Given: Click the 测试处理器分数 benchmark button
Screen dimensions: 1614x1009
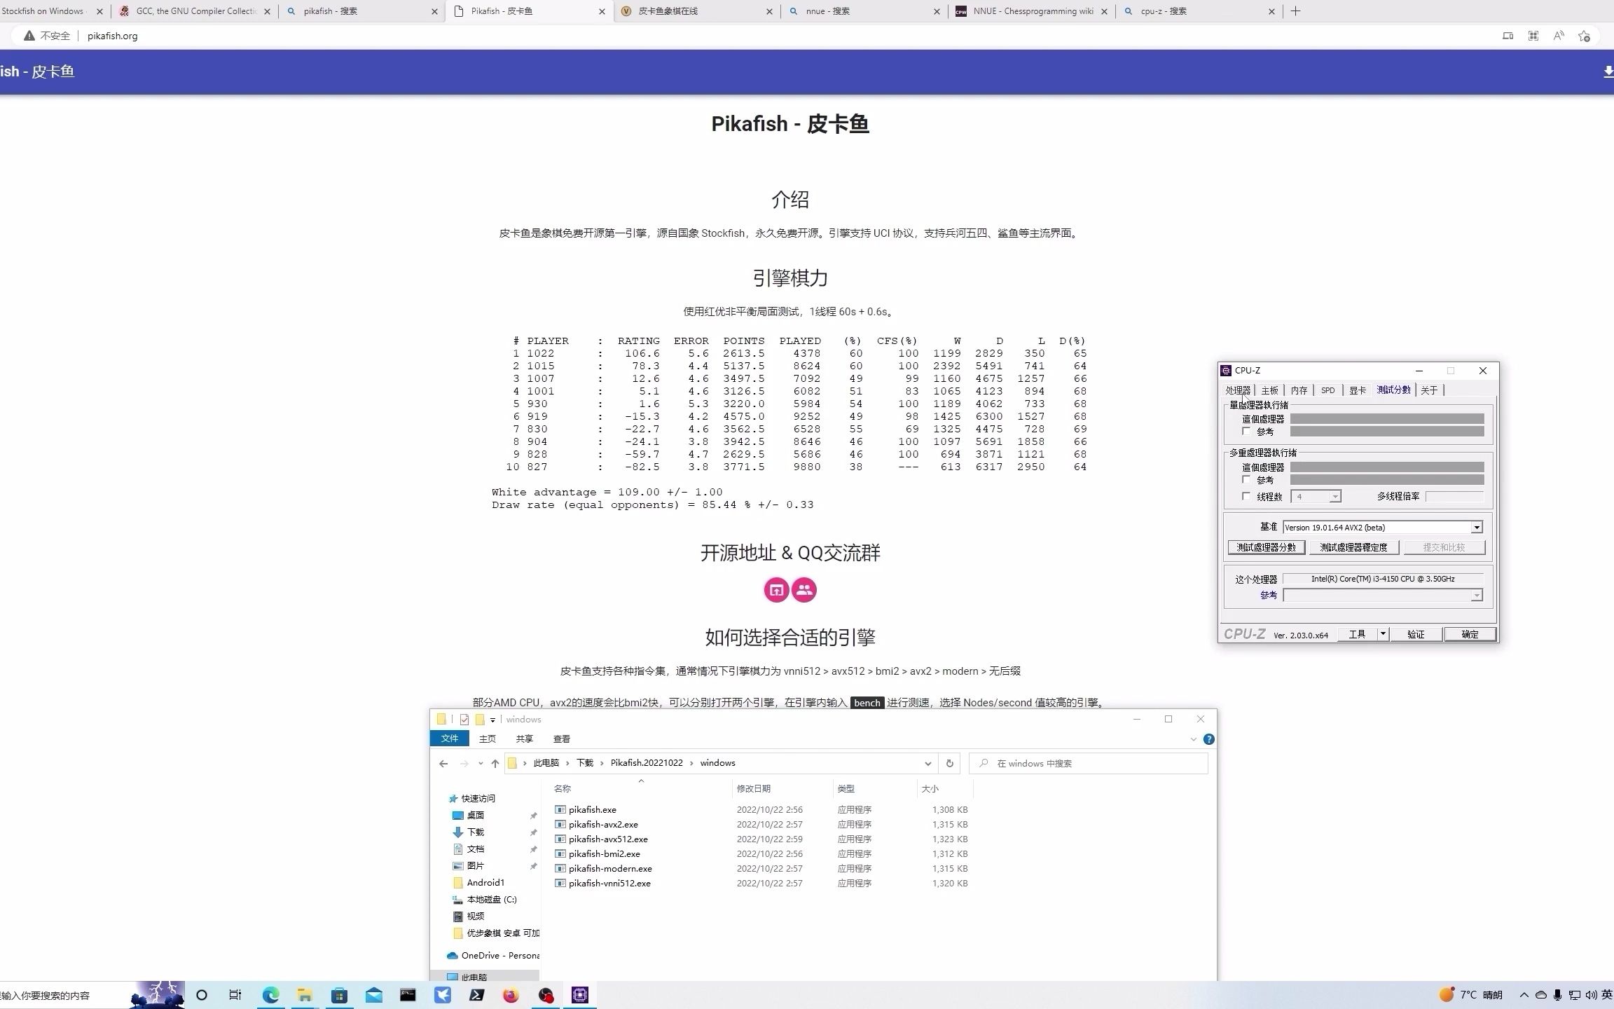Looking at the screenshot, I should tap(1266, 547).
